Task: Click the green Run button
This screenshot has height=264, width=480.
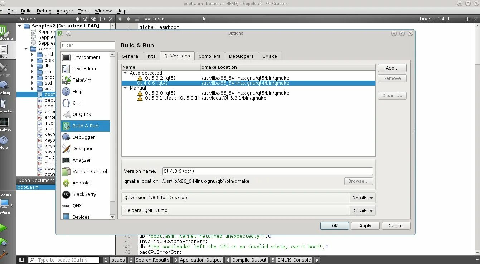Action: [x=3, y=228]
